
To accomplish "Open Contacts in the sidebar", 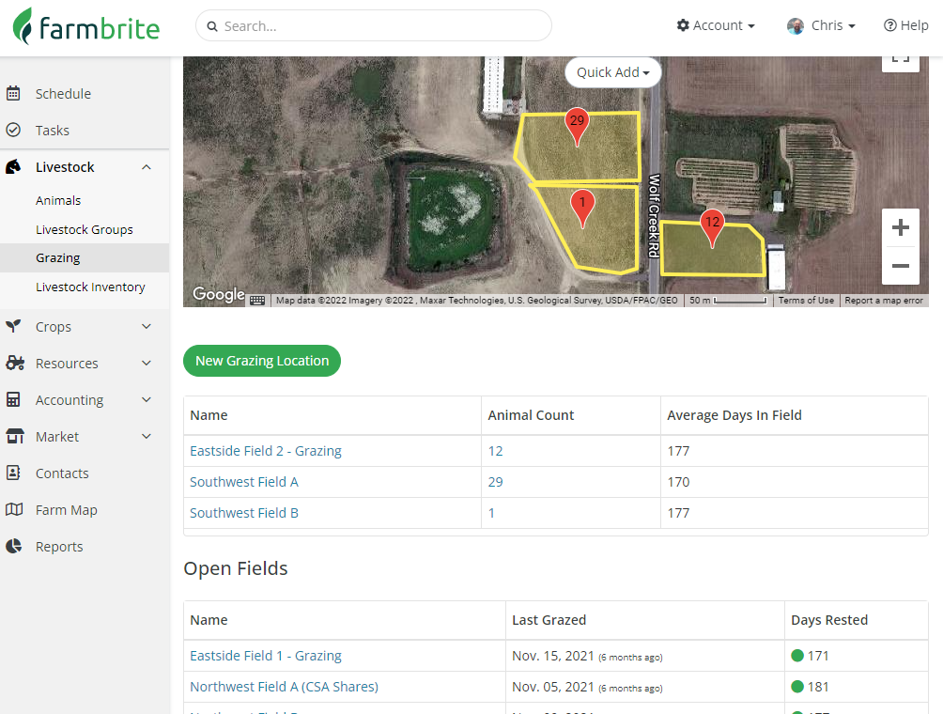I will coord(62,473).
